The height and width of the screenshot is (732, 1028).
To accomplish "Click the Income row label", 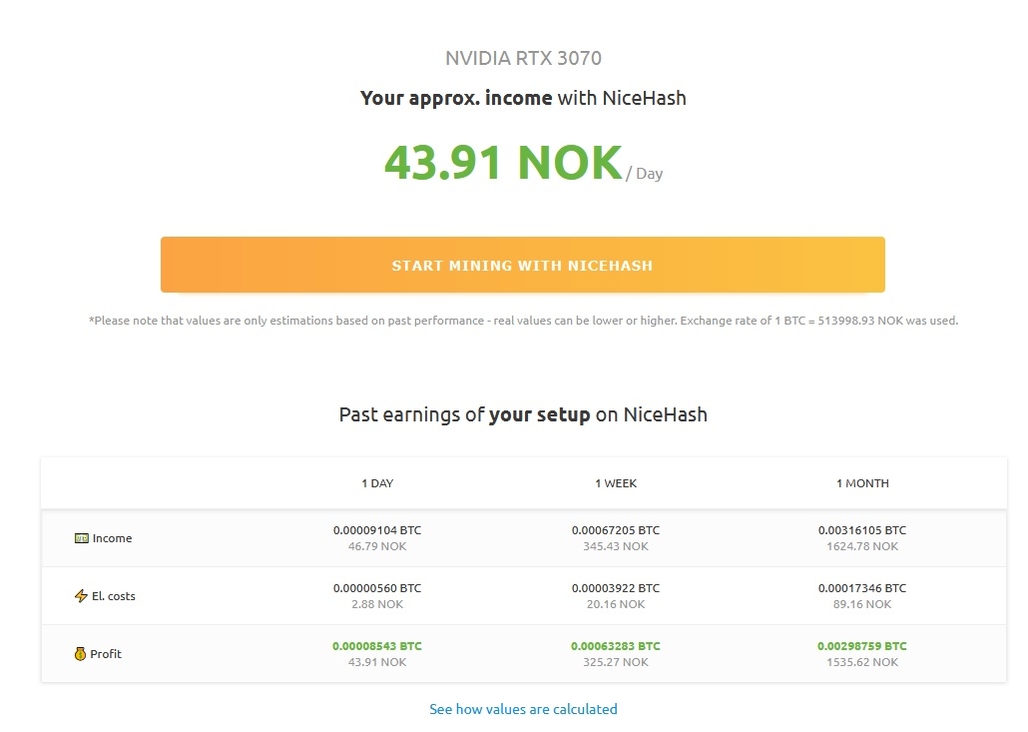I will 112,538.
